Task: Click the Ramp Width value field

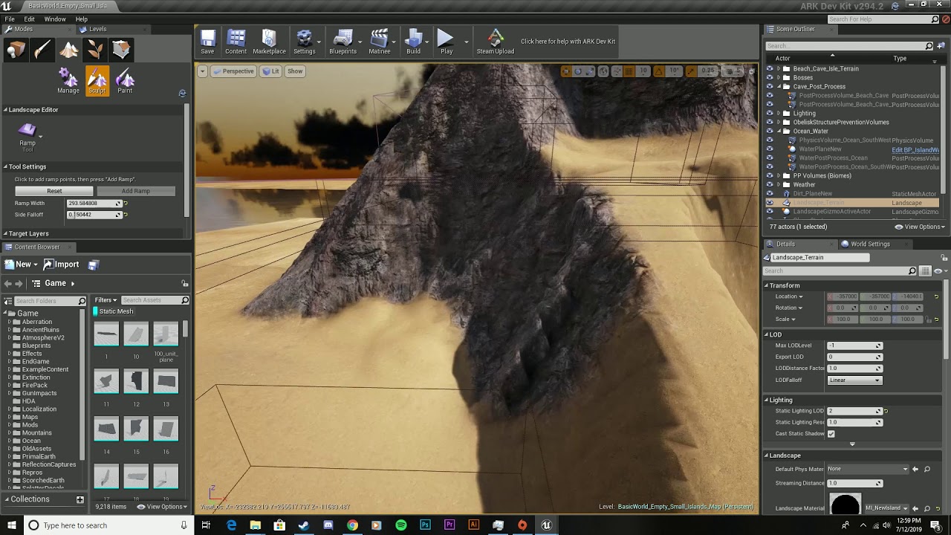Action: point(94,203)
